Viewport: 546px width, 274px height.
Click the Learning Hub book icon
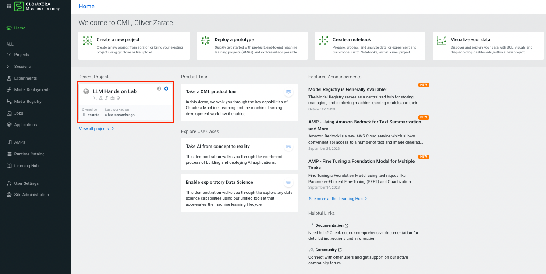[9, 166]
